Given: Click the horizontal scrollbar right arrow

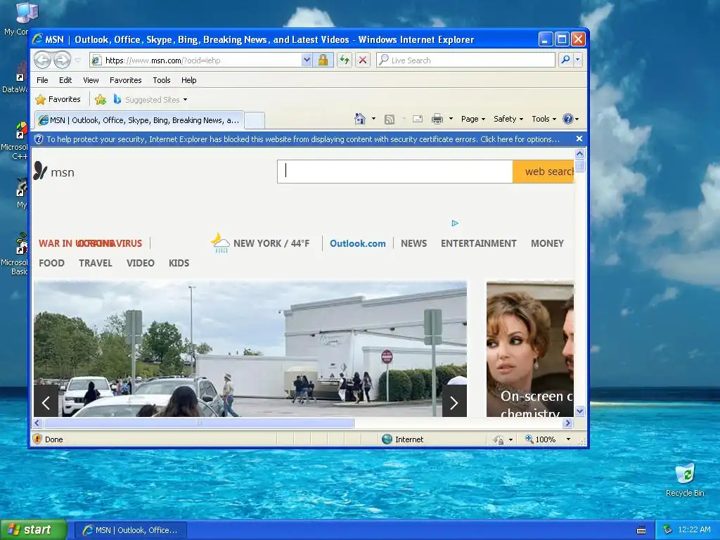Looking at the screenshot, I should pos(568,423).
